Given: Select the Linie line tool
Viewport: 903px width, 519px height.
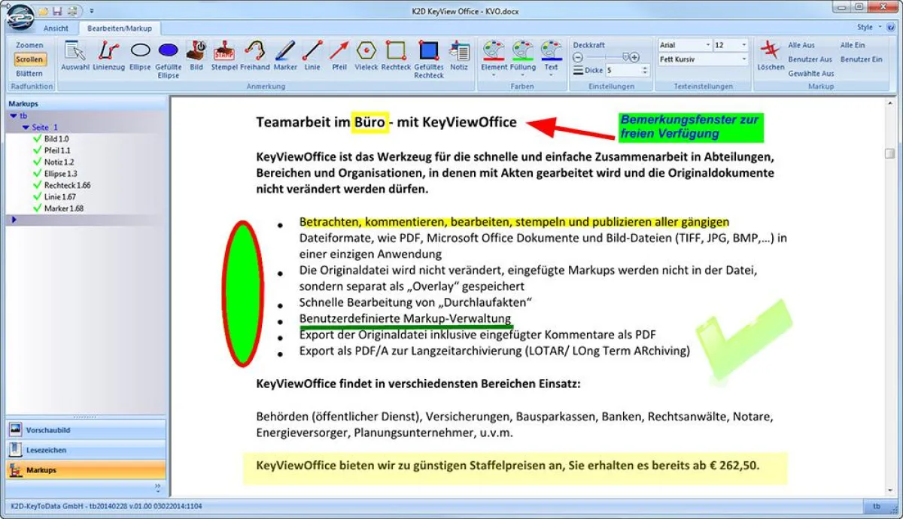Looking at the screenshot, I should coord(312,56).
